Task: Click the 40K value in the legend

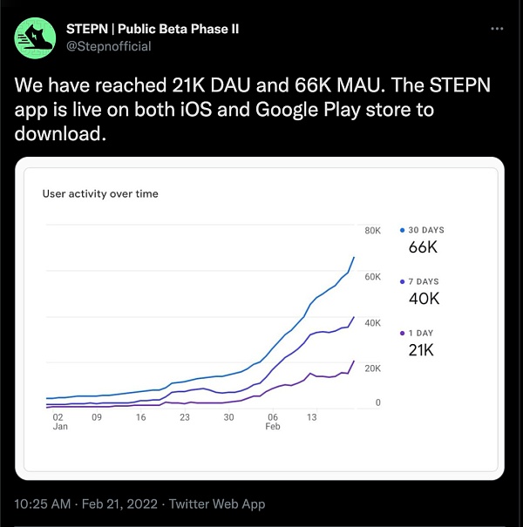Action: point(424,299)
